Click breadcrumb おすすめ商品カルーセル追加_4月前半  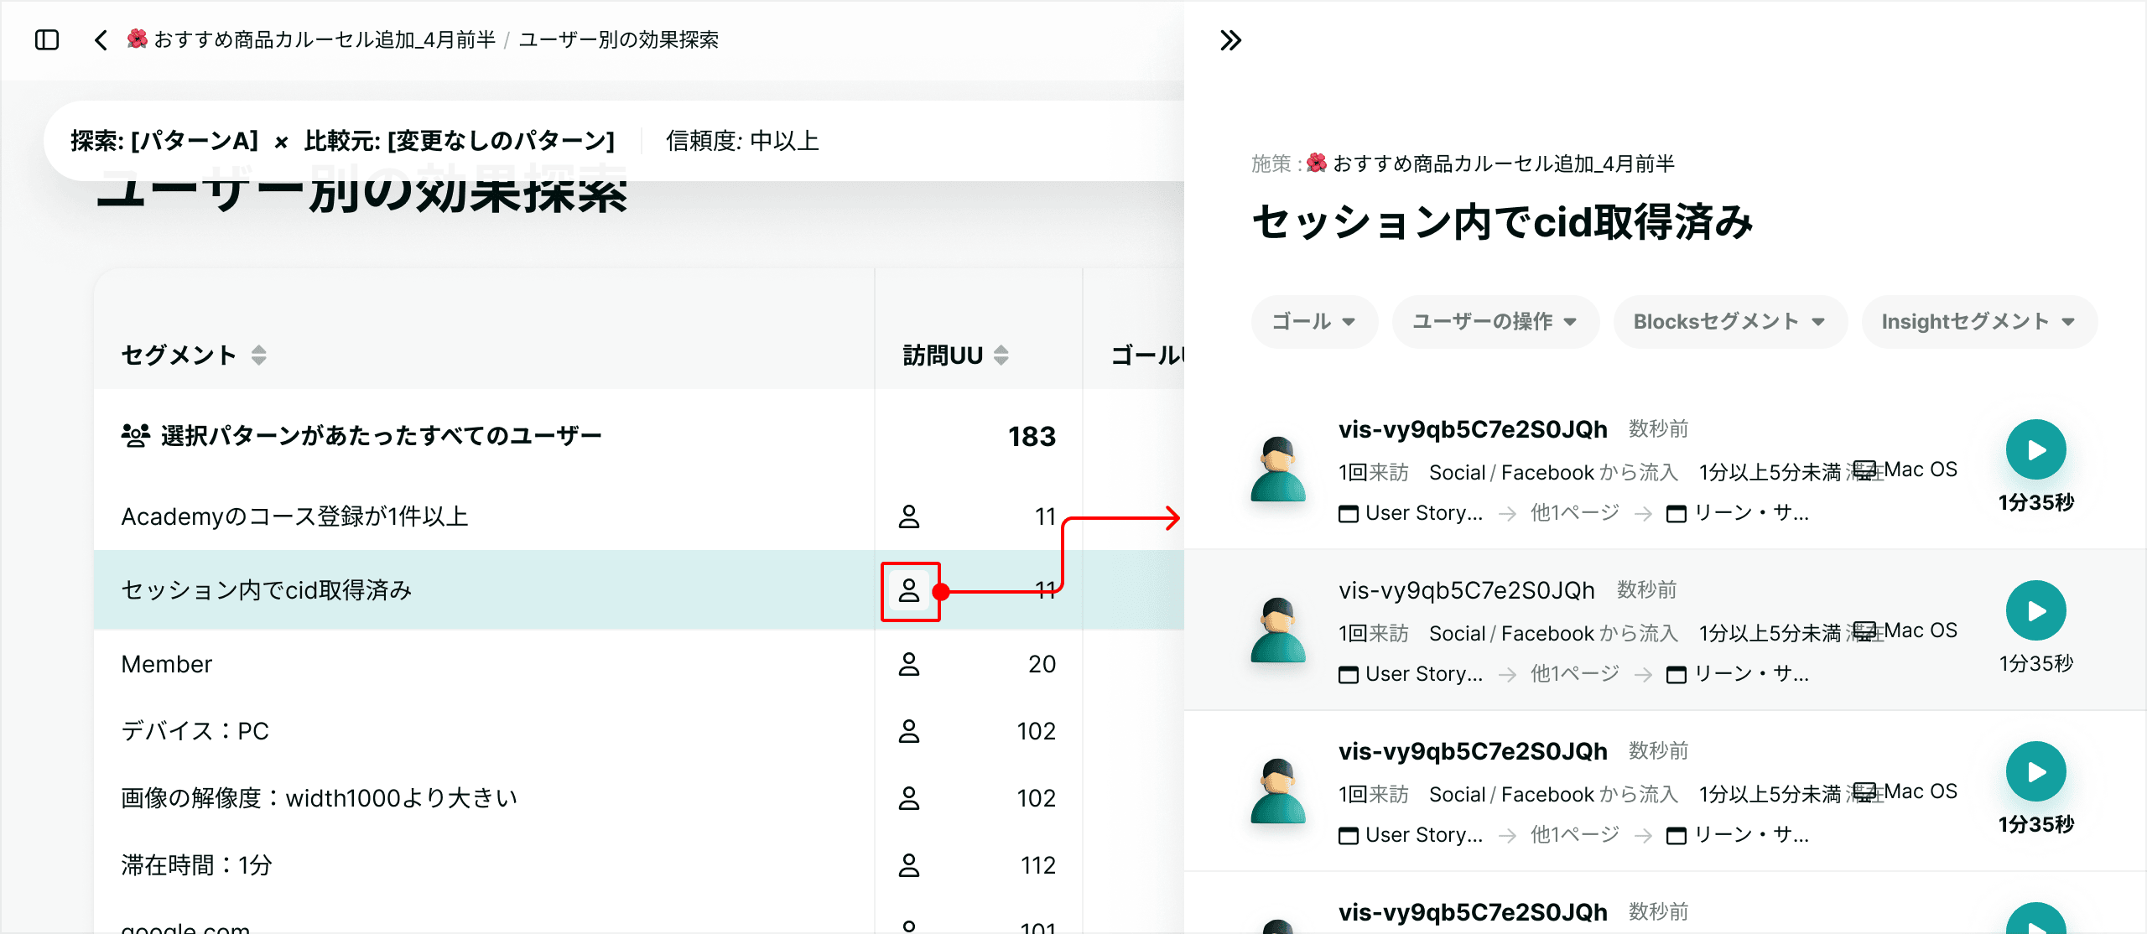pyautogui.click(x=311, y=39)
